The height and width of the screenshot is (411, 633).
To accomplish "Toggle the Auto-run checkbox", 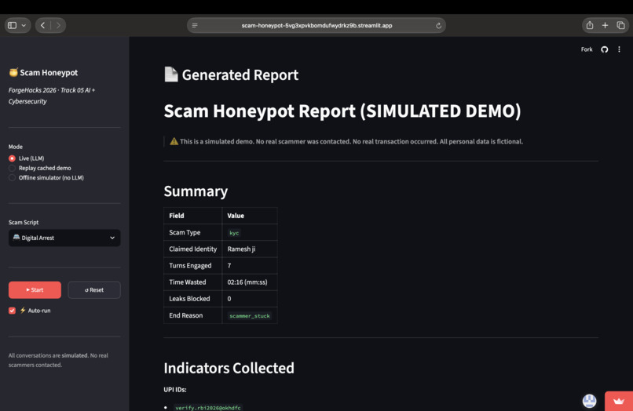I will [12, 311].
